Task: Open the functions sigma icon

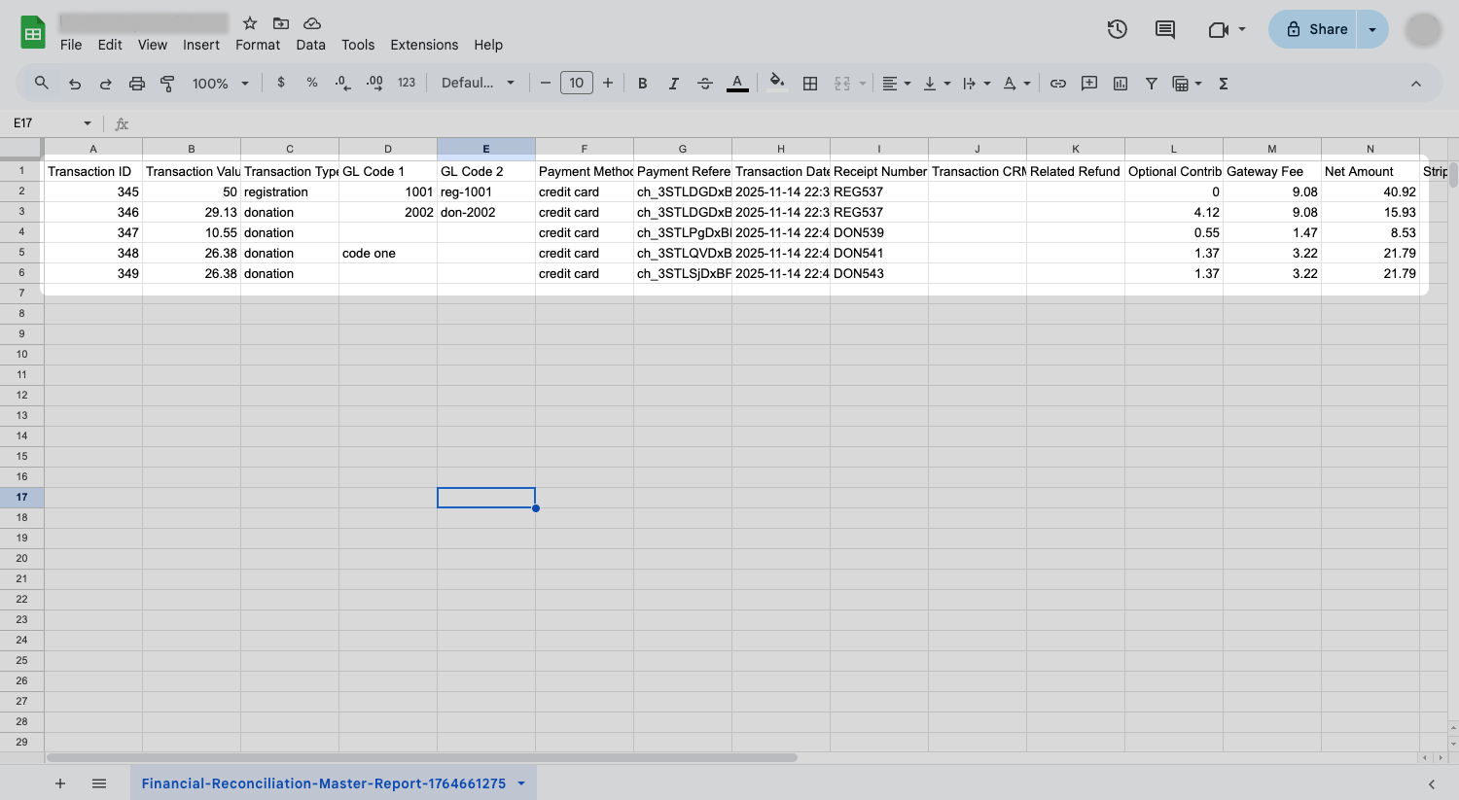Action: point(1224,84)
